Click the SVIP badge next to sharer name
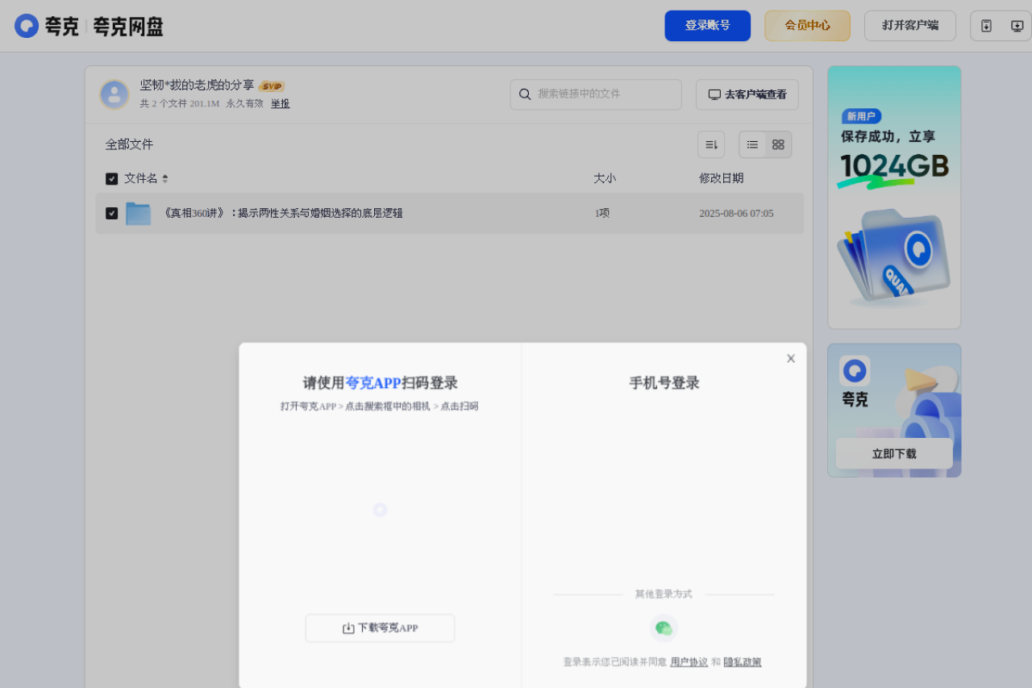1032x688 pixels. click(272, 85)
